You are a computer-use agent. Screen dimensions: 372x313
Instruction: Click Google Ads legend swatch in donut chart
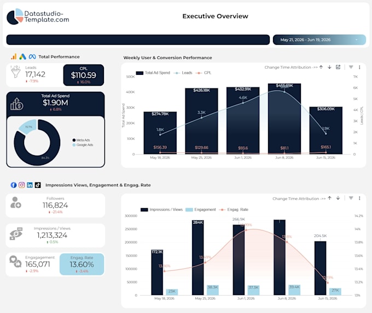pos(74,145)
